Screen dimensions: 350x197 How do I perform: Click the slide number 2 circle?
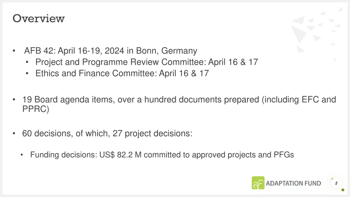[336, 183]
